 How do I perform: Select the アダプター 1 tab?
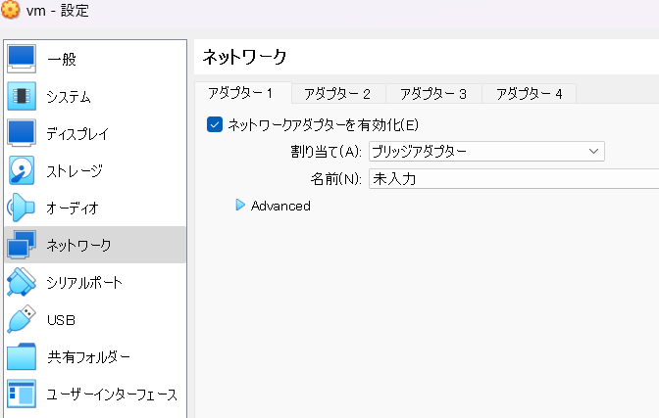pos(241,94)
